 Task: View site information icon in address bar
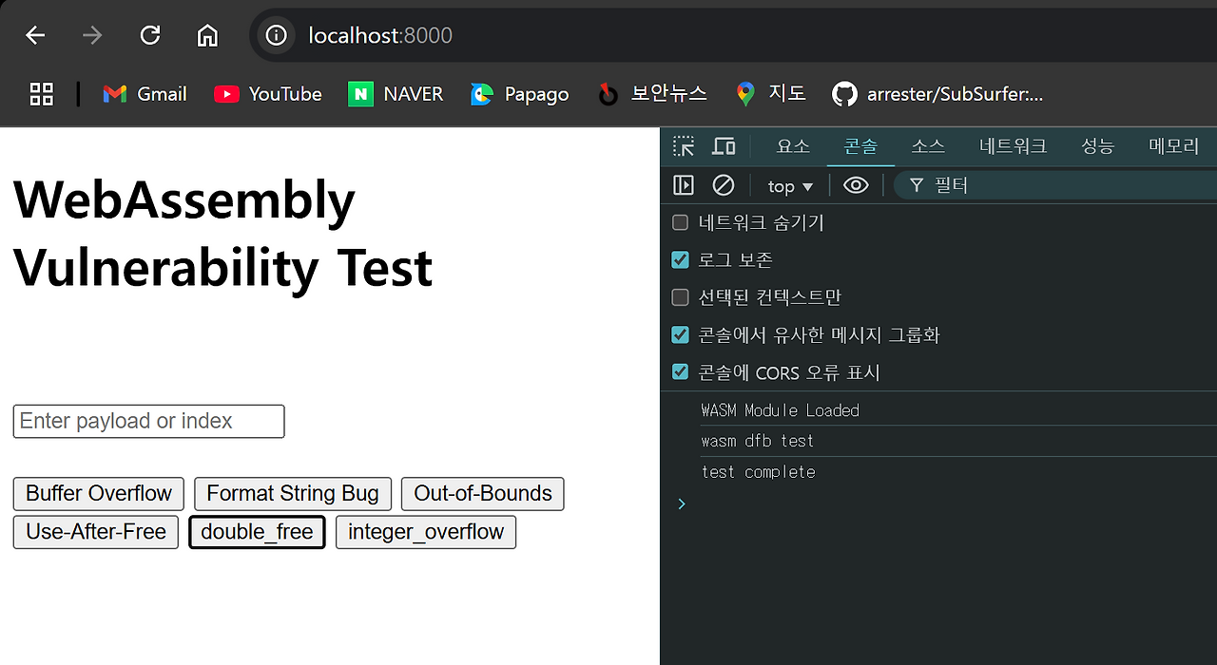[277, 36]
